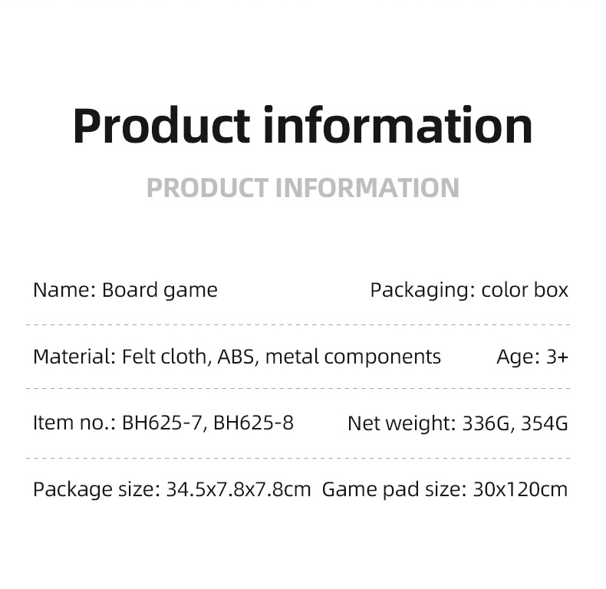Click the gray uppercase "PRODUCT INFORMATION" subtitle
Image resolution: width=606 pixels, height=589 pixels.
pos(302,188)
